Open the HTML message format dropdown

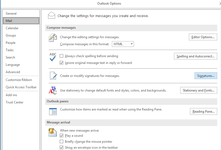click(x=123, y=44)
